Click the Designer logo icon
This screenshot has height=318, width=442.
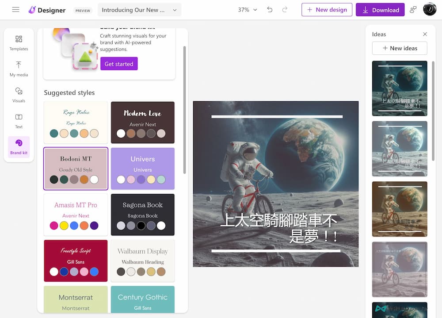pyautogui.click(x=32, y=10)
